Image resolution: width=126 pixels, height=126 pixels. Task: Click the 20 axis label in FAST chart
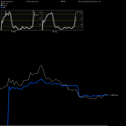tap(40, 24)
